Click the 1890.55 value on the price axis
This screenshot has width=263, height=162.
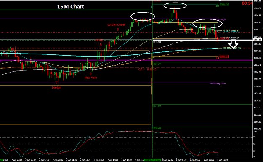click(x=258, y=51)
